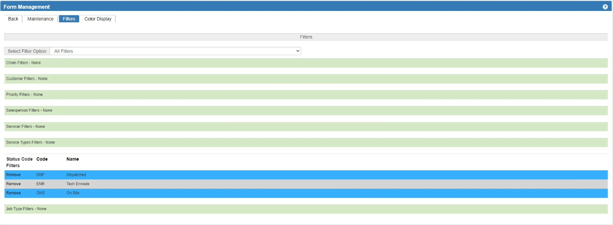Click the Tech Enroute status name
The height and width of the screenshot is (225, 613).
[78, 184]
